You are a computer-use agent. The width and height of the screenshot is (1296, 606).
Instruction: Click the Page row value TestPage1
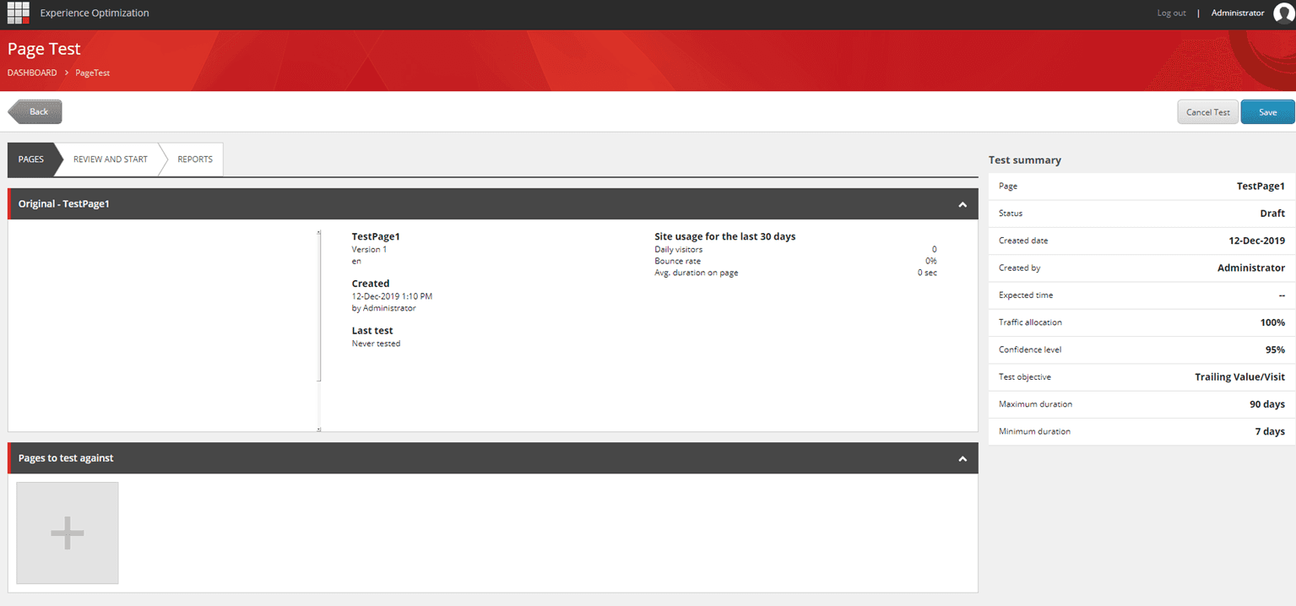coord(1261,187)
